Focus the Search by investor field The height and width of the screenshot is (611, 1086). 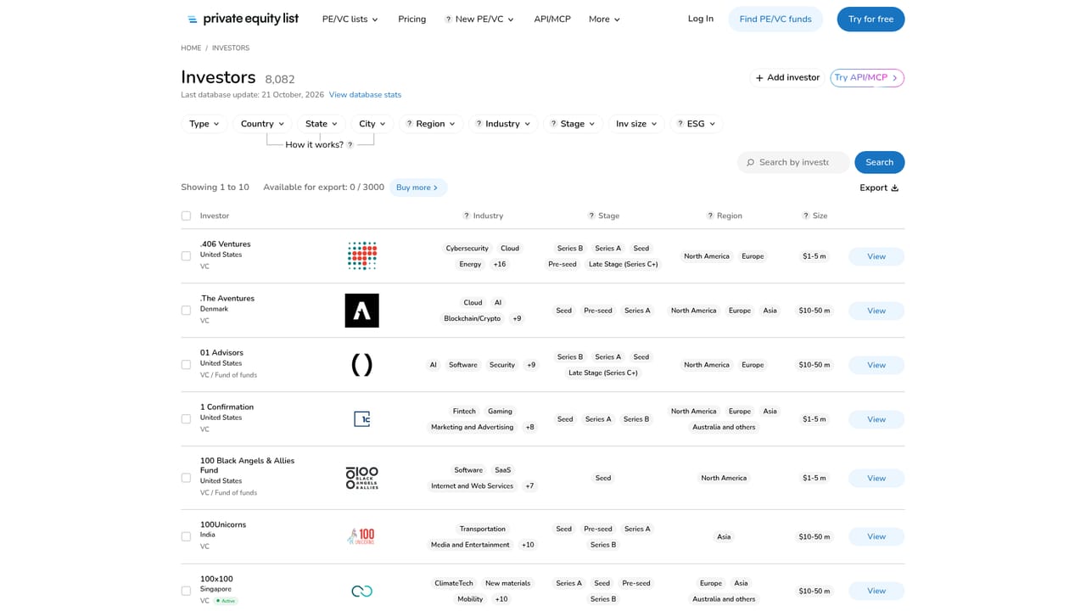[x=793, y=162]
